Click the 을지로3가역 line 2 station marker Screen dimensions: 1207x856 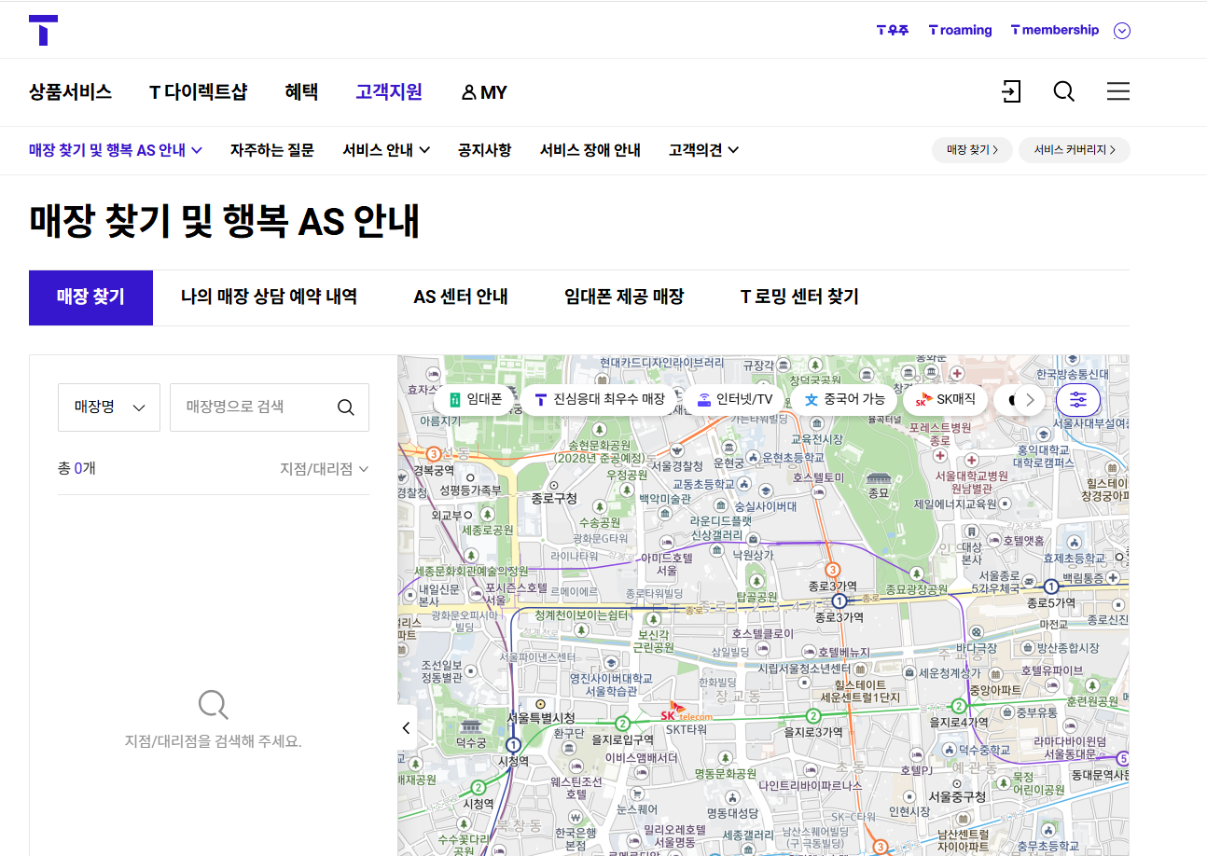coord(812,716)
